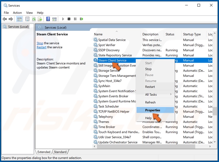Click the Export List toolbar icon
Viewport: 219px width, 162px height.
40,19
